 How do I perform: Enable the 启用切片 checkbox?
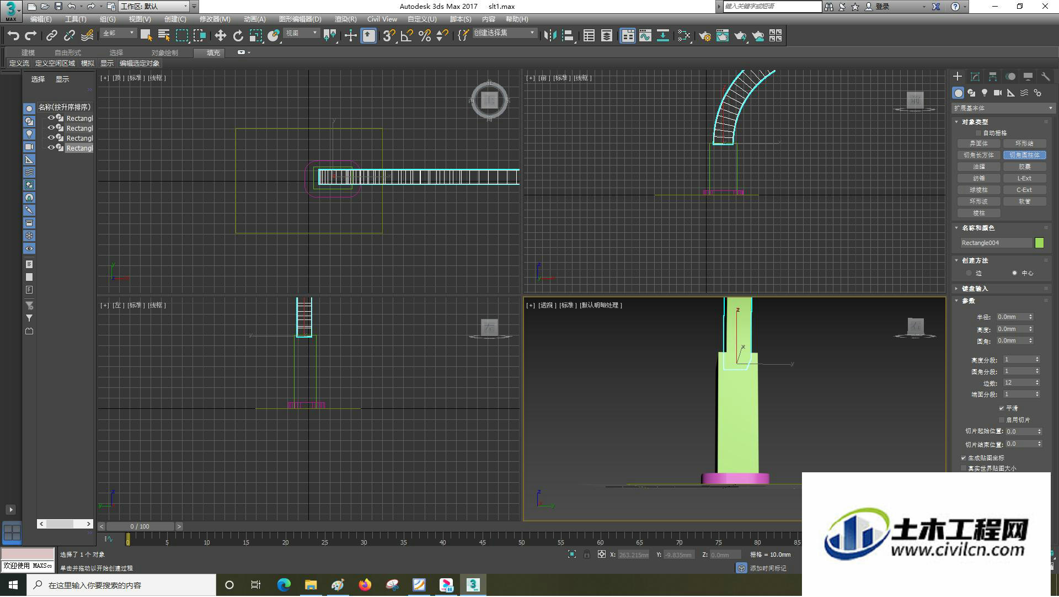(x=1002, y=420)
